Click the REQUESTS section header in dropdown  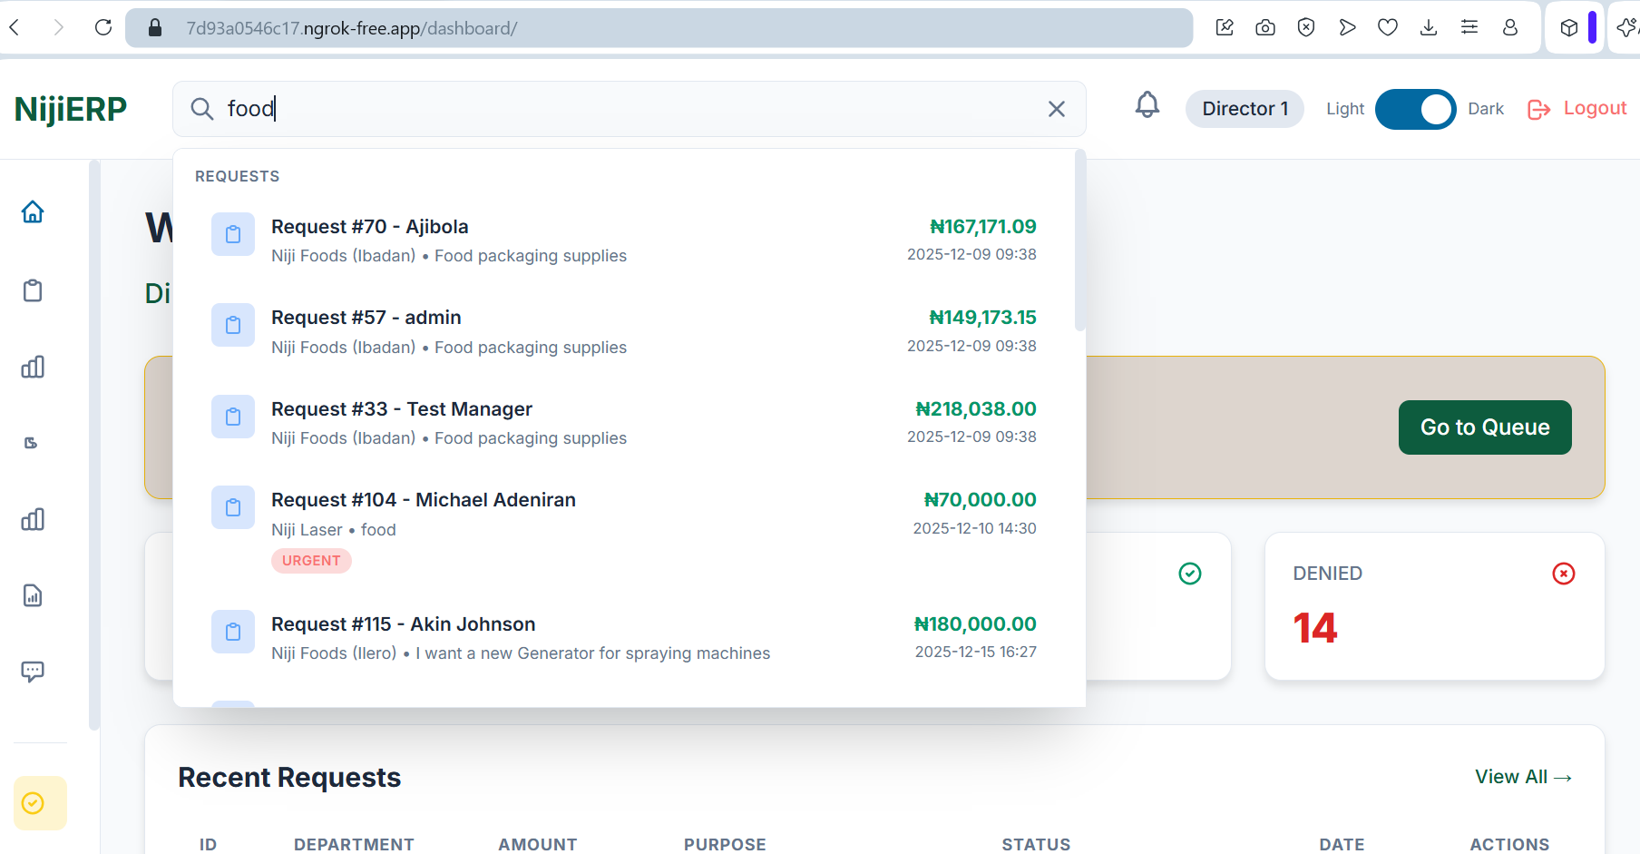pyautogui.click(x=238, y=176)
